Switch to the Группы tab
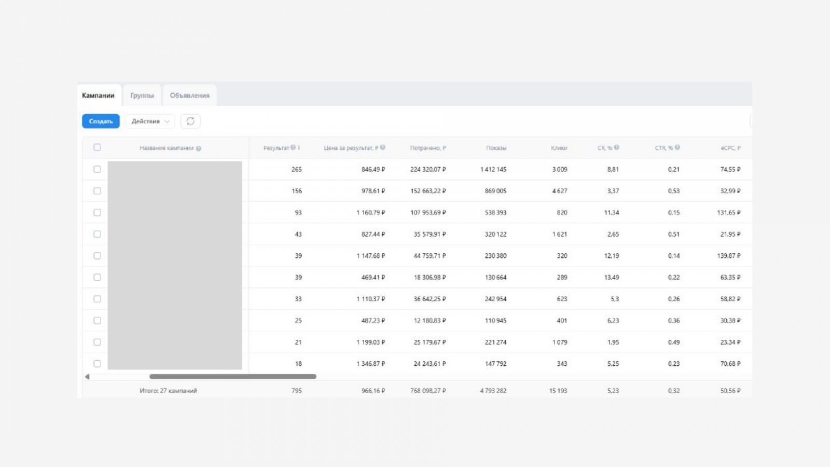 pos(142,95)
